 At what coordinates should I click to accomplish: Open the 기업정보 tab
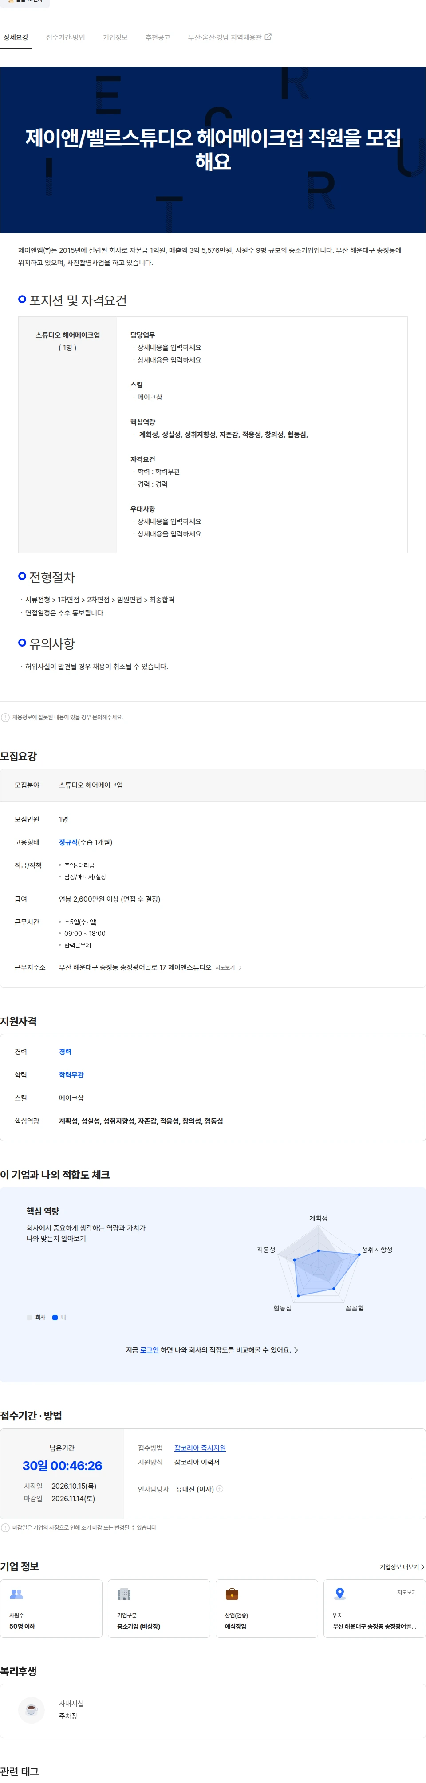[115, 37]
